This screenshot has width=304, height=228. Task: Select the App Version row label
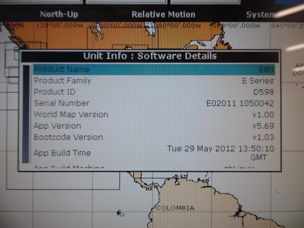point(57,126)
